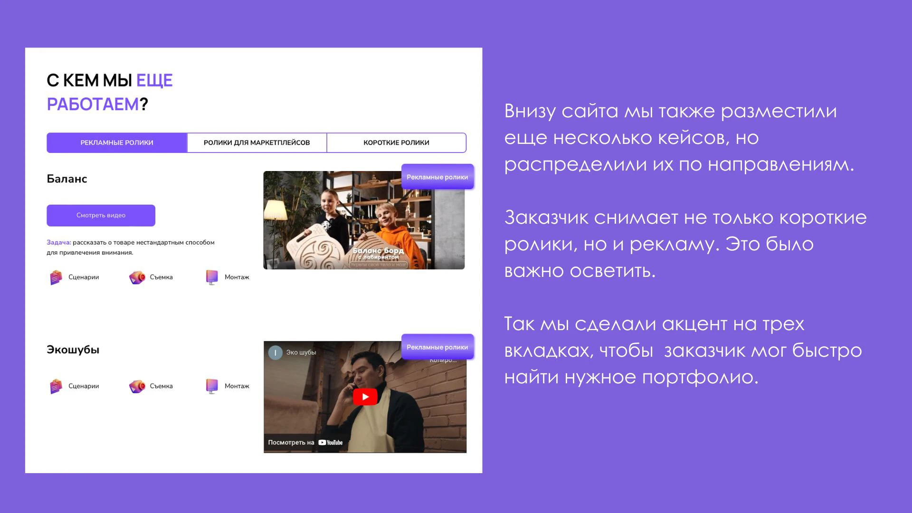The width and height of the screenshot is (912, 513).
Task: Select the Монтаж monitor icon under Баланс
Action: (211, 277)
